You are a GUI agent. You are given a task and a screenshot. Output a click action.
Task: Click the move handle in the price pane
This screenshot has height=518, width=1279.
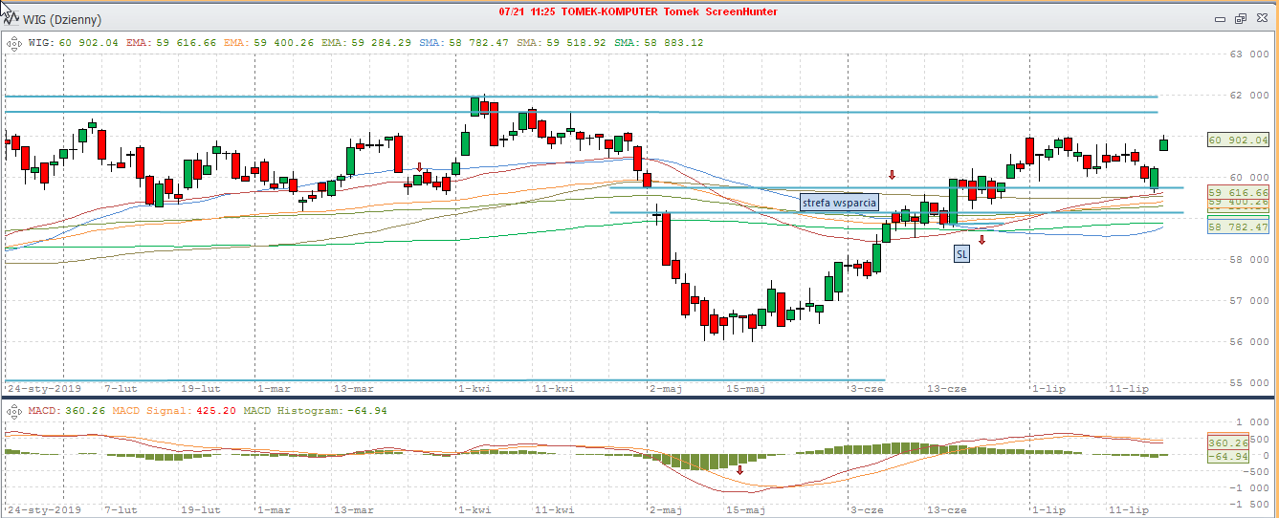tap(13, 42)
